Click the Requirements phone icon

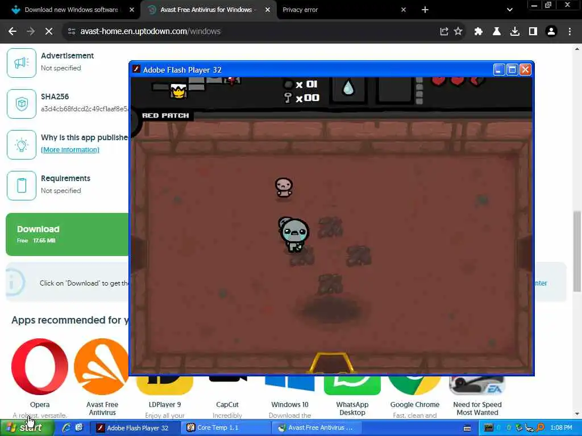(x=22, y=186)
